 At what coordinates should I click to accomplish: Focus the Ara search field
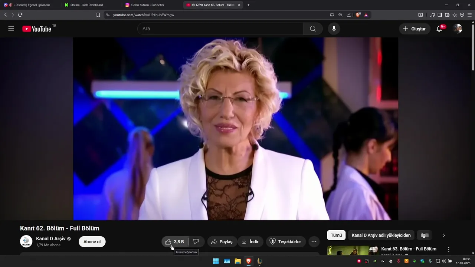pos(220,29)
